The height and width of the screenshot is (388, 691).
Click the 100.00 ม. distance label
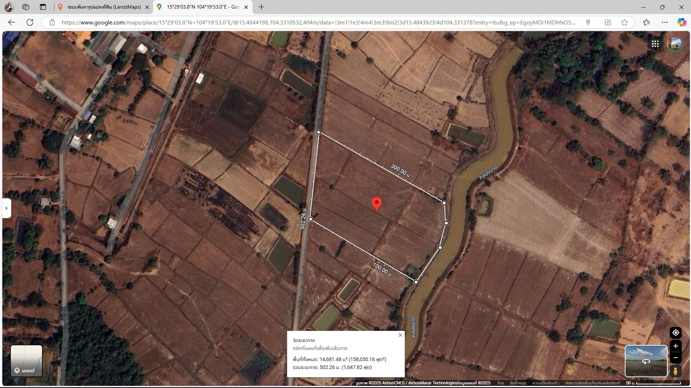point(382,270)
